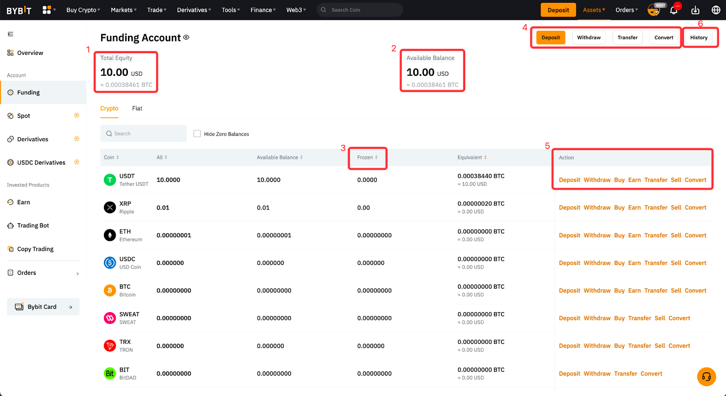The width and height of the screenshot is (726, 396).
Task: Toggle balance visibility eye next to Funding Account
Action: [x=186, y=38]
